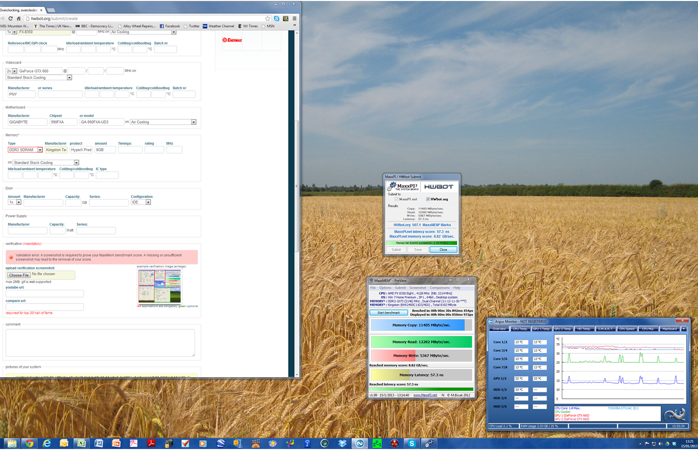Click the Memory-Copy result bar
This screenshot has width=698, height=450.
pos(421,325)
